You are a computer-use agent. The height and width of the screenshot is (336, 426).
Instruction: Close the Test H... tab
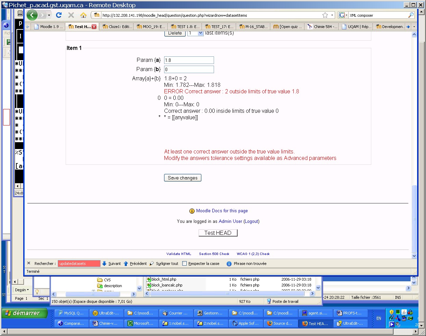[x=94, y=27]
